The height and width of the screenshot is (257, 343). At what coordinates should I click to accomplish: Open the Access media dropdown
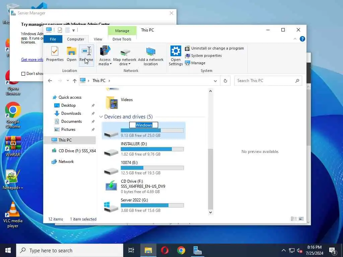(x=105, y=56)
